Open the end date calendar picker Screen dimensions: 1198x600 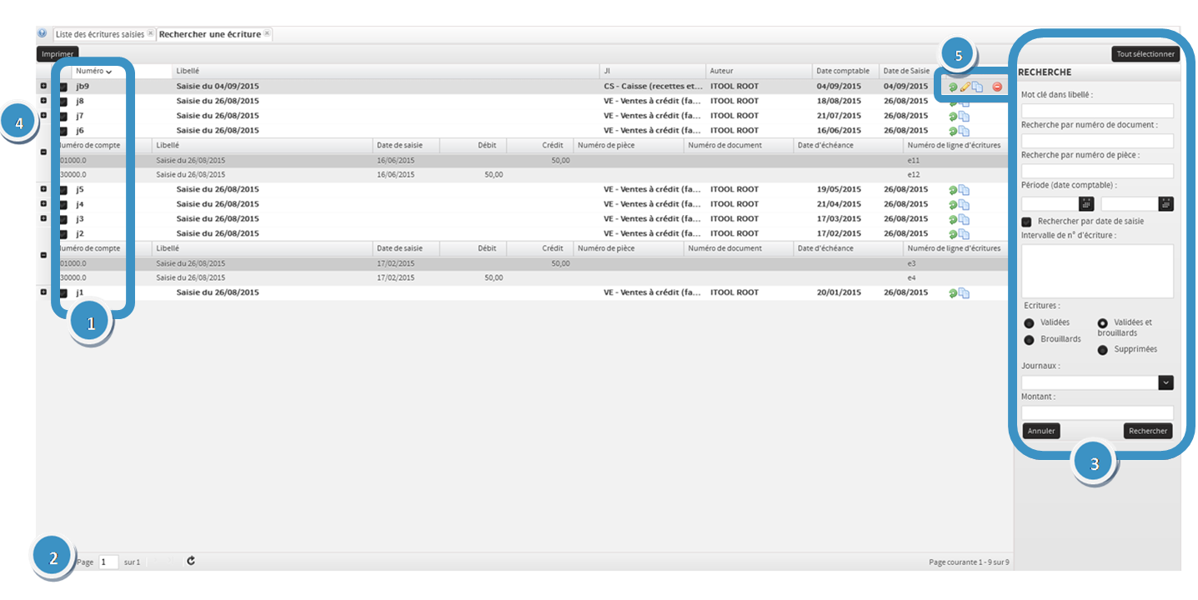pos(1165,203)
